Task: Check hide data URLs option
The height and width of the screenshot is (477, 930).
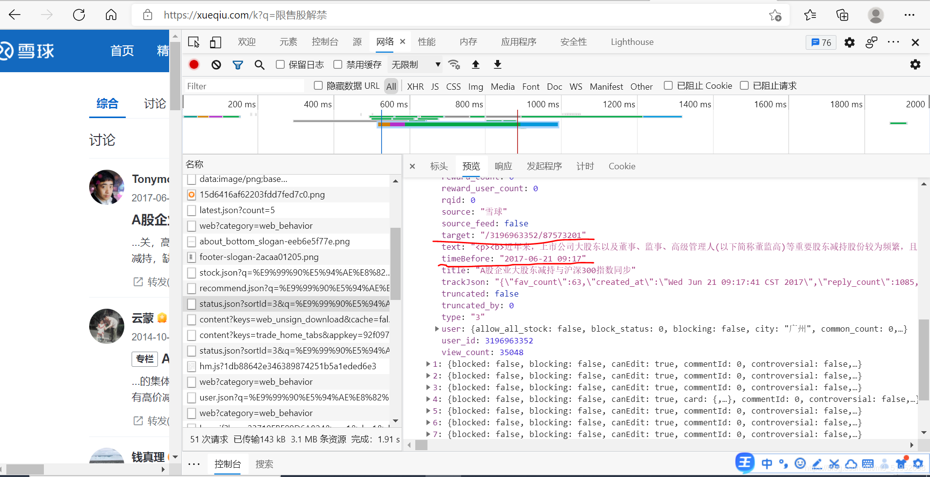Action: click(318, 85)
